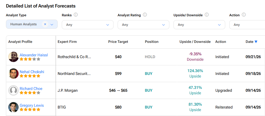Click info icon beside Upside/ Downside filter
This screenshot has height=116, width=265.
[x=207, y=15]
